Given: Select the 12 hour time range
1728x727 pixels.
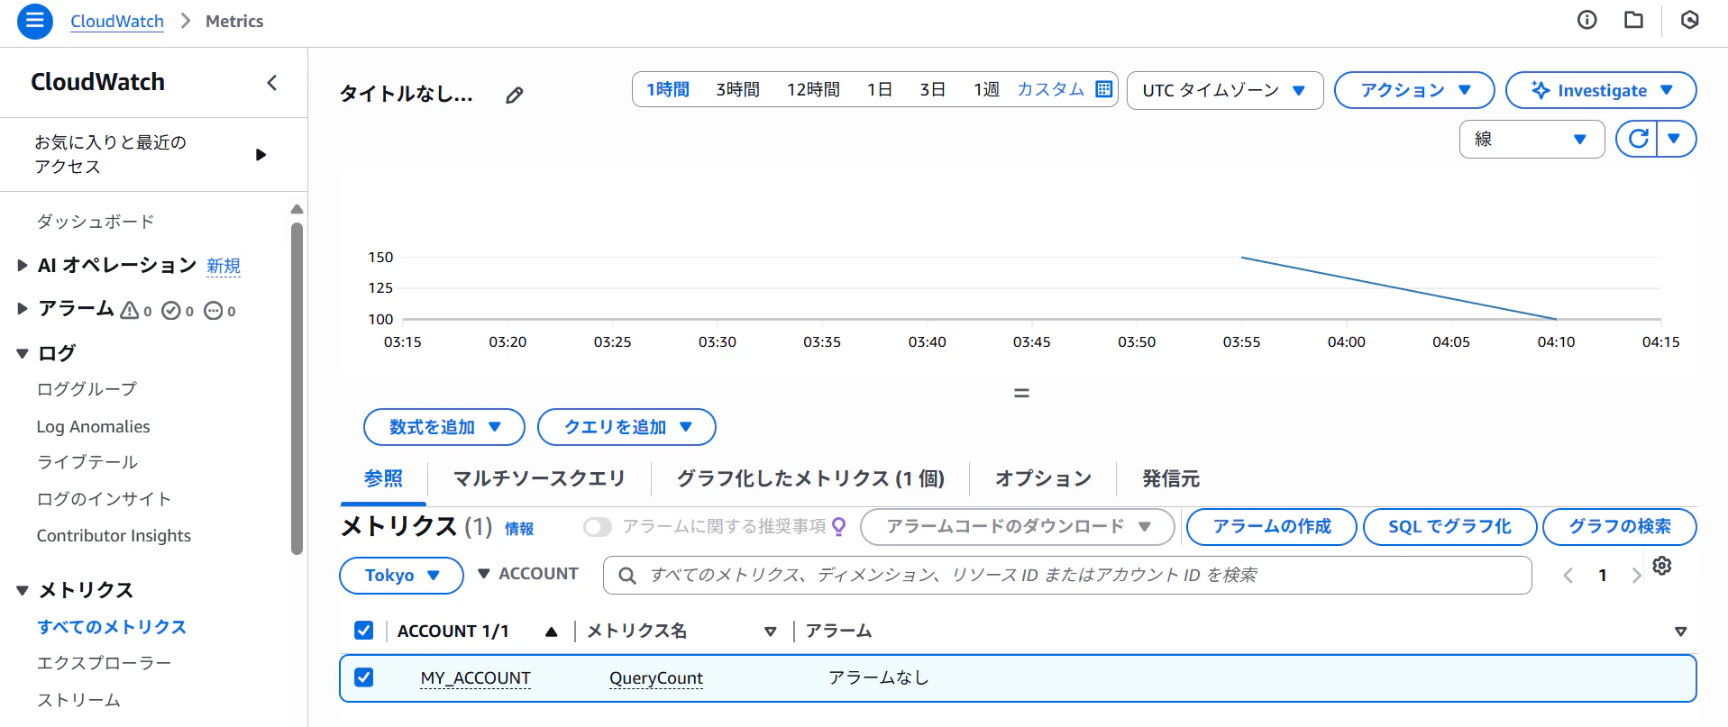Looking at the screenshot, I should point(813,89).
